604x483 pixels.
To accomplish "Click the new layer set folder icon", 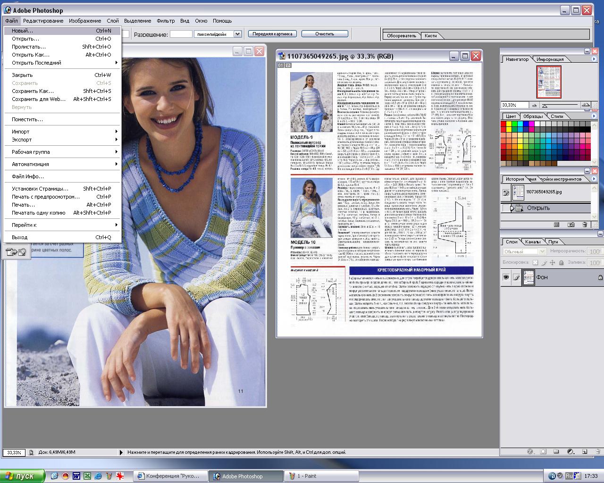I will [556, 451].
